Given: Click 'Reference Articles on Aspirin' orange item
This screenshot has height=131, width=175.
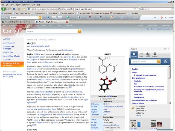Looking at the screenshot, I should click(x=12, y=64).
